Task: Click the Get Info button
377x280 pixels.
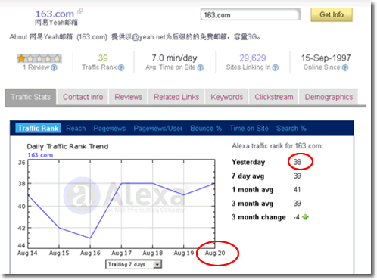Action: [x=332, y=14]
